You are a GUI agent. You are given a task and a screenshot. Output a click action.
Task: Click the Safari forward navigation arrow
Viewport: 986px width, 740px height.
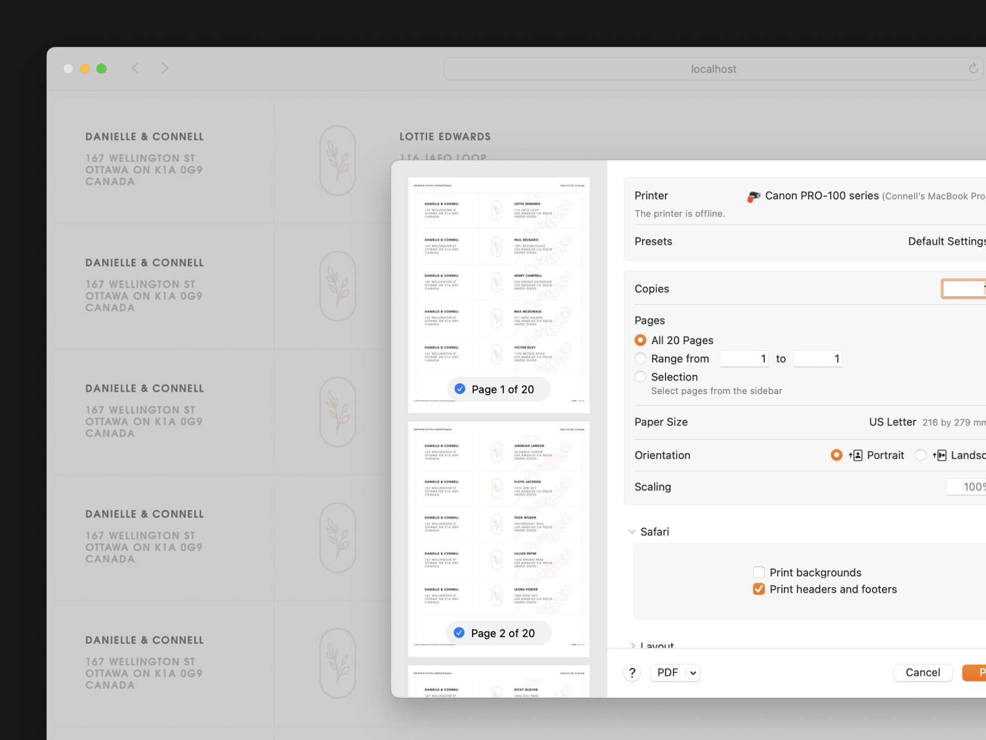[165, 68]
